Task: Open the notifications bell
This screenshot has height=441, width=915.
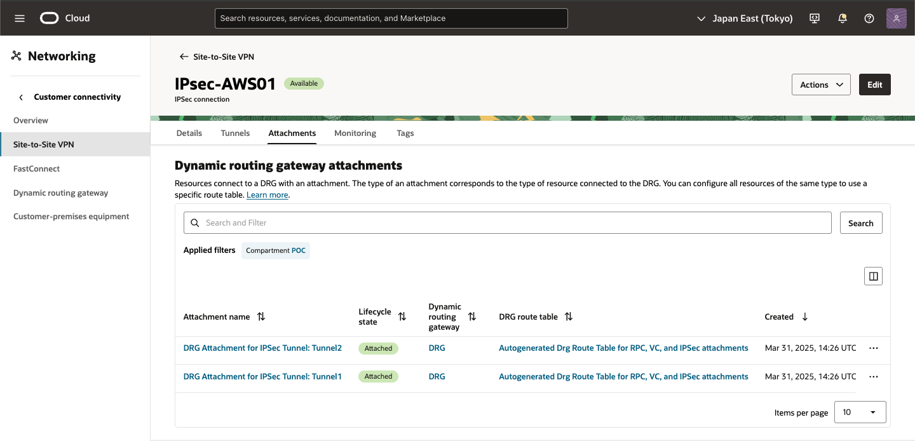Action: [x=843, y=18]
